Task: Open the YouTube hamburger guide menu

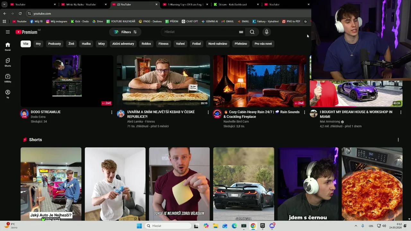Action: pos(8,32)
